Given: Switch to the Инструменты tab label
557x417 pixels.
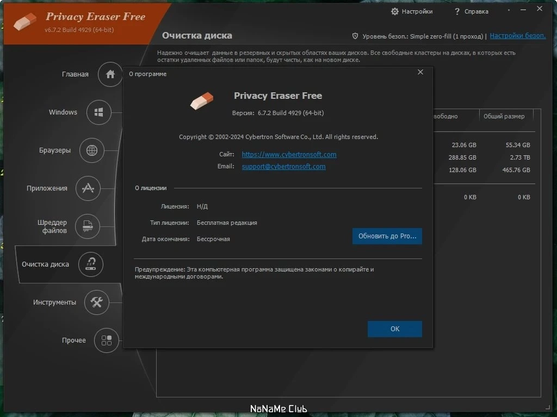Looking at the screenshot, I should pos(54,302).
